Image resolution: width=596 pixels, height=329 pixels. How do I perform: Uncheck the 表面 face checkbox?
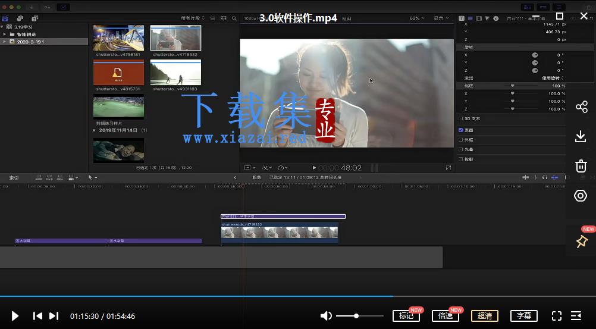[461, 130]
